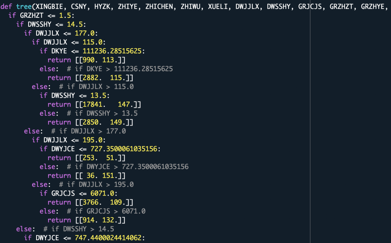Click comment 'if DWYJCE > 727.3500061035156'

pyautogui.click(x=128, y=166)
